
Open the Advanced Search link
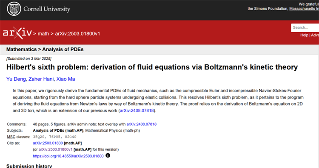pyautogui.click(x=315, y=35)
